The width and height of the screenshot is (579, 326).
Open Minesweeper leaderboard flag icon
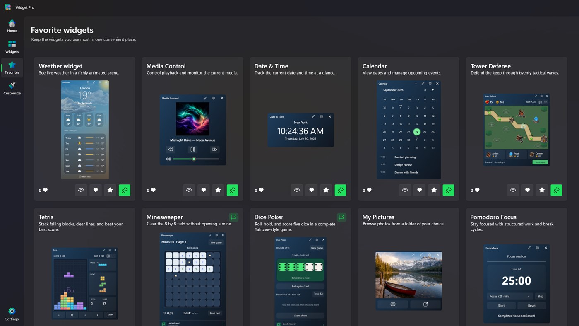pos(233,217)
